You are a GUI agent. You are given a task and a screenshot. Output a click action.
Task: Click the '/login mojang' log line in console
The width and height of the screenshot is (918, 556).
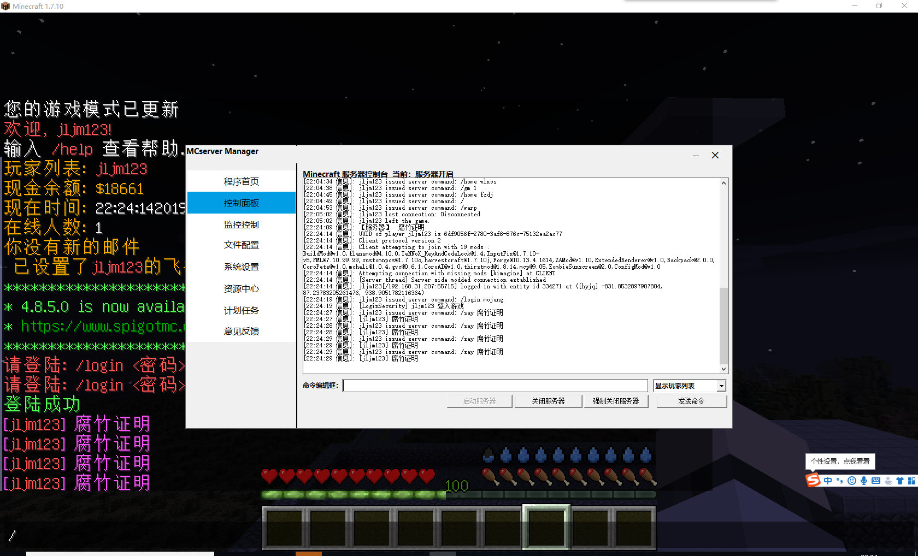[404, 300]
